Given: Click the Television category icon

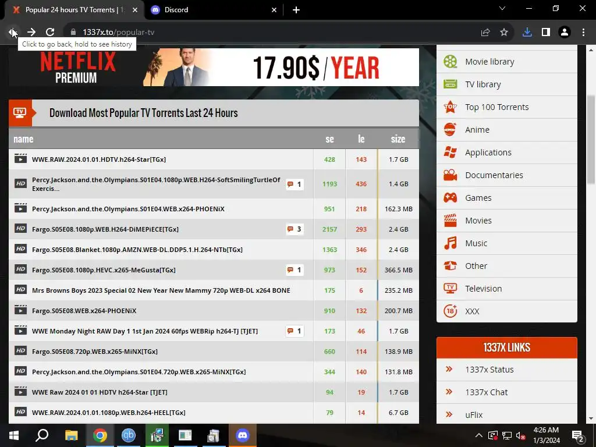Looking at the screenshot, I should (450, 289).
